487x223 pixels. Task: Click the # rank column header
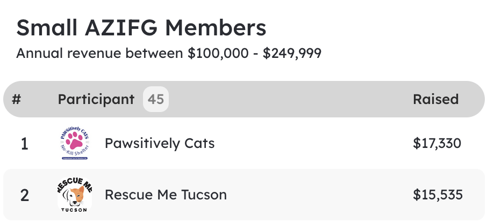[16, 99]
